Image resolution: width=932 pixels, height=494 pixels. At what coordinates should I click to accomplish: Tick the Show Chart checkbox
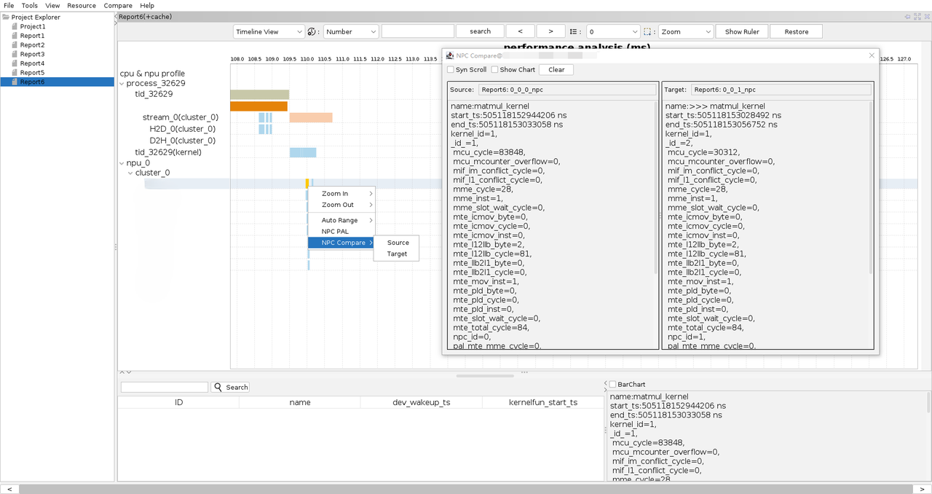click(495, 70)
